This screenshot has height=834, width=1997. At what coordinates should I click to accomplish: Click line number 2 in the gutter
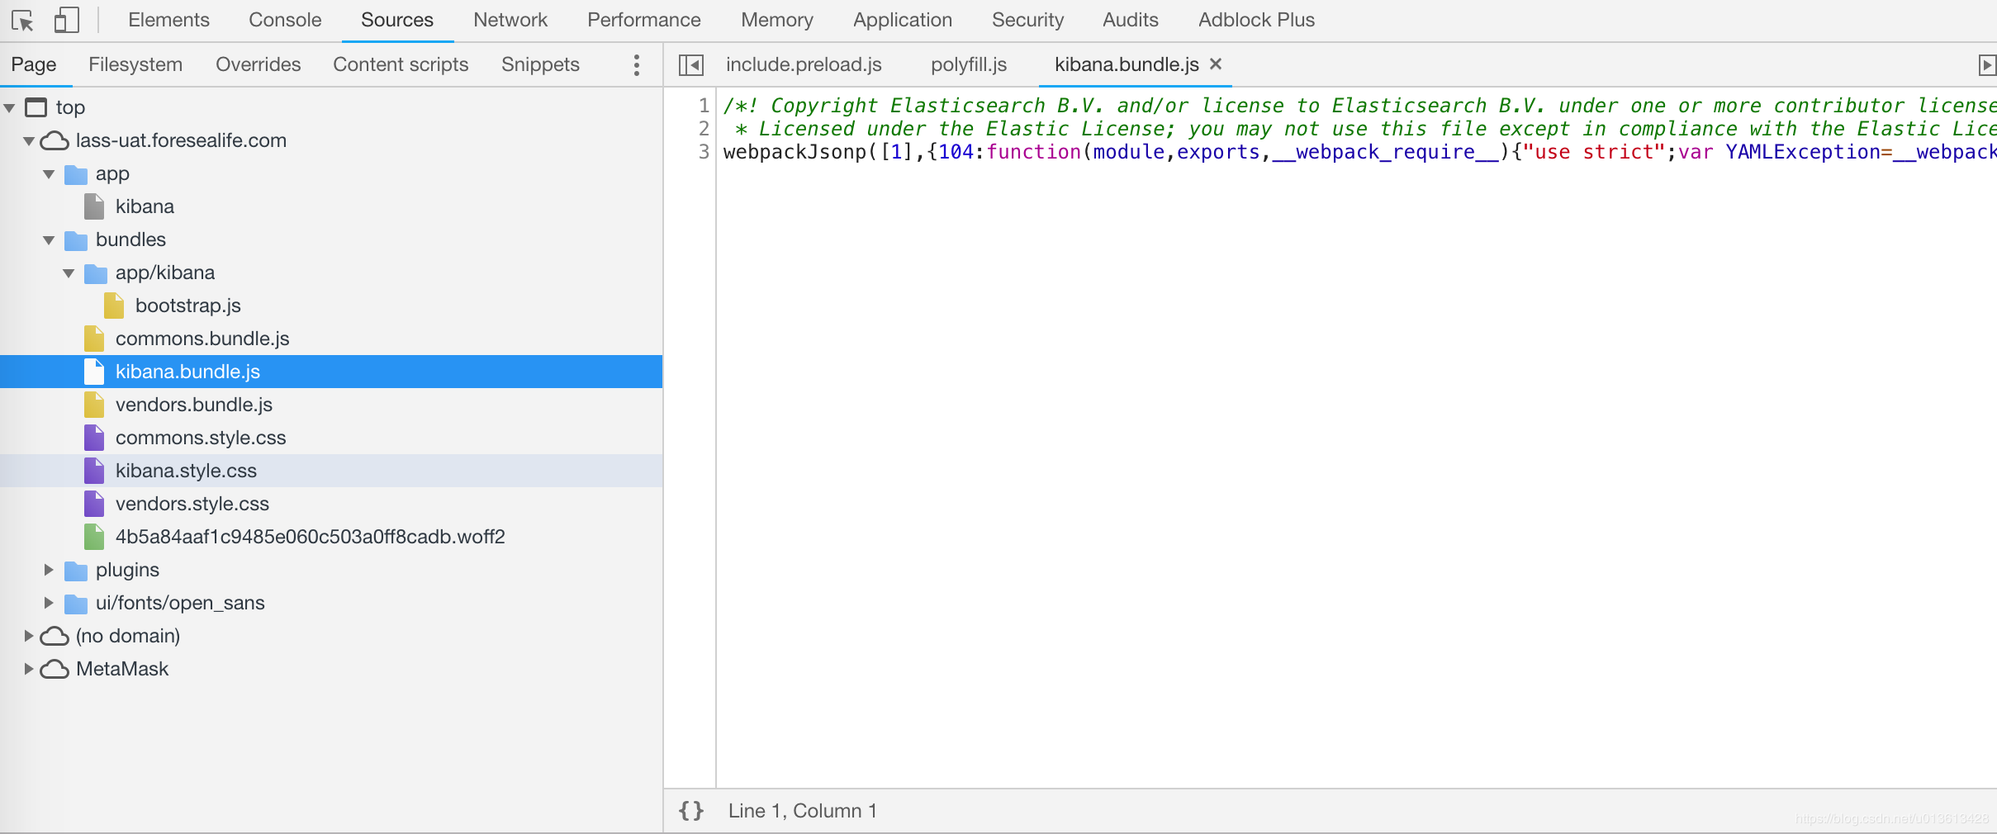pos(704,129)
